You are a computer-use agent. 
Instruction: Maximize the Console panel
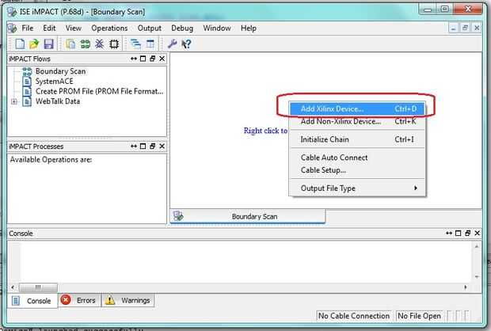point(458,234)
